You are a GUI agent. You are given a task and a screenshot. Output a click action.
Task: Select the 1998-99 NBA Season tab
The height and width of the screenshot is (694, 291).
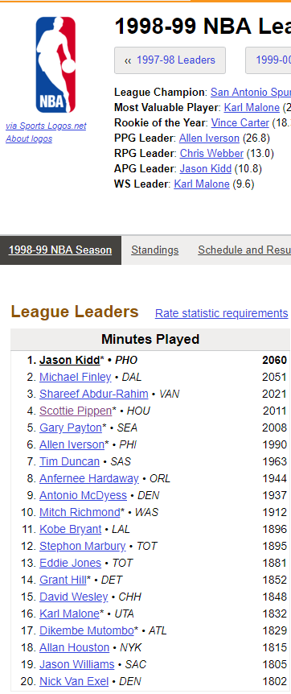pos(60,250)
